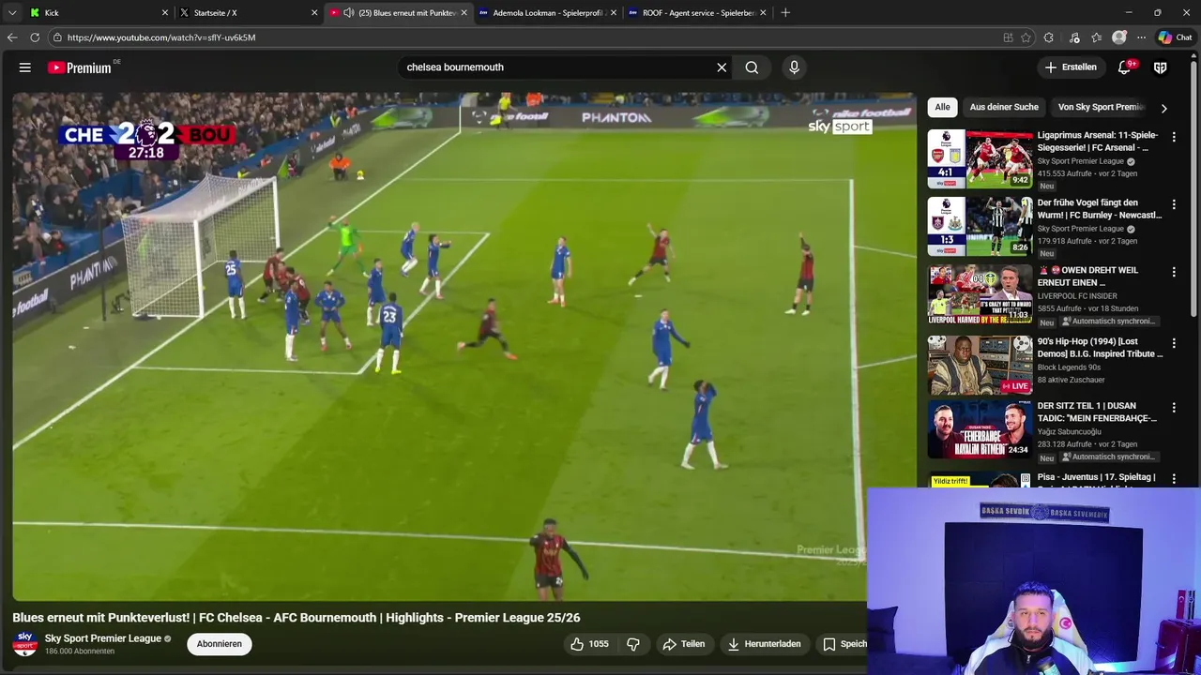Open Sky Sport Premier League channel name
The width and height of the screenshot is (1201, 675).
(103, 638)
